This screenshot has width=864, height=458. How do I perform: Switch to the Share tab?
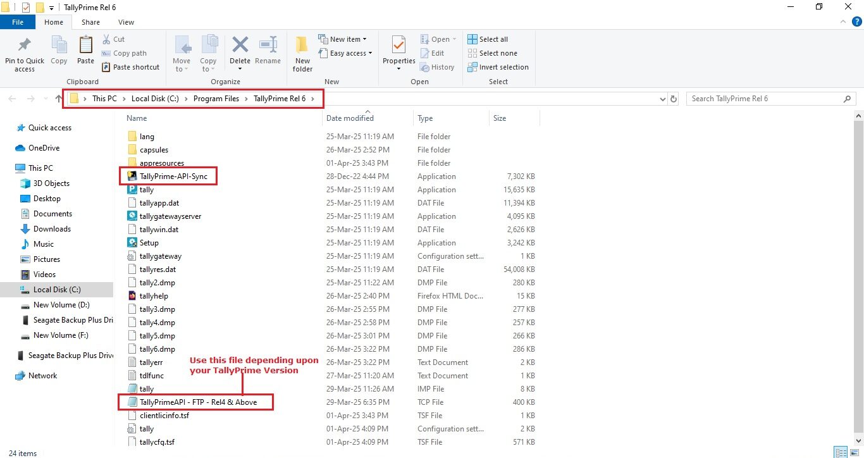[x=90, y=22]
